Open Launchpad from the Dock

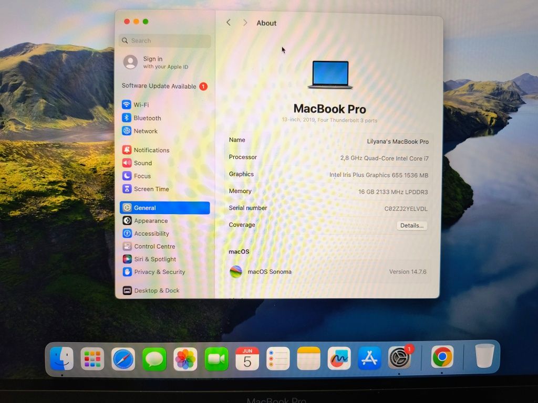coord(92,359)
